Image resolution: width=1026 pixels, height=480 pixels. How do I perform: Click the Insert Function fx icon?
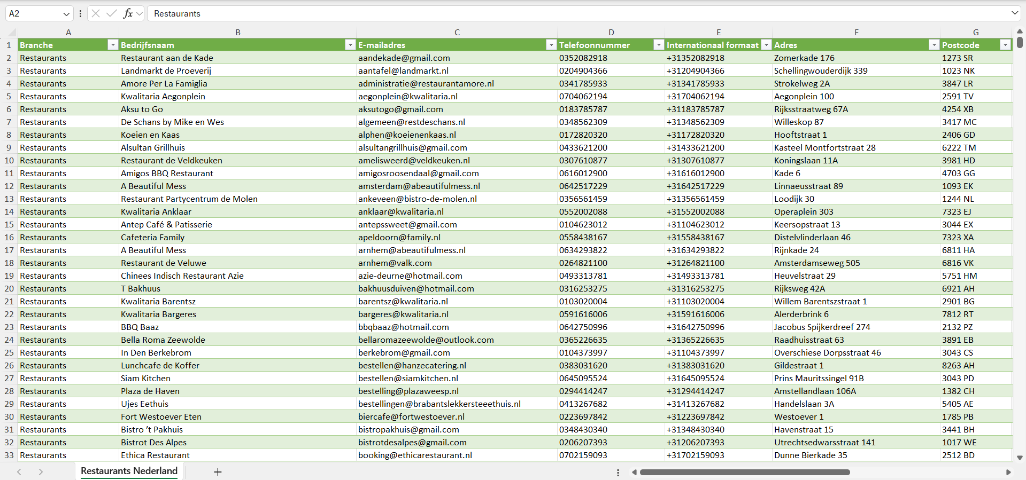[x=128, y=13]
